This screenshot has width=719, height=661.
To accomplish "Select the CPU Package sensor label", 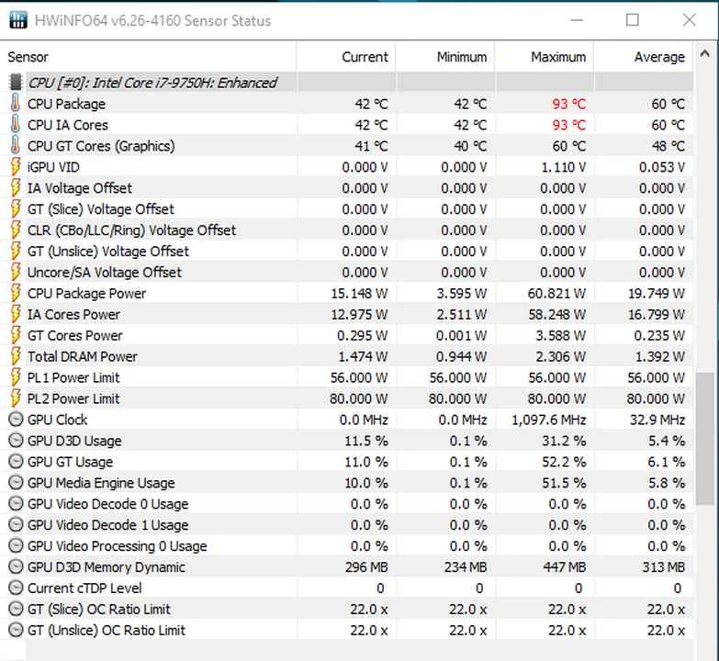I will [66, 104].
